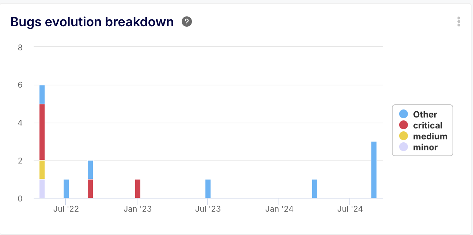Image resolution: width=473 pixels, height=235 pixels.
Task: Click the tallest blue bar after Jul '24
Action: (374, 170)
